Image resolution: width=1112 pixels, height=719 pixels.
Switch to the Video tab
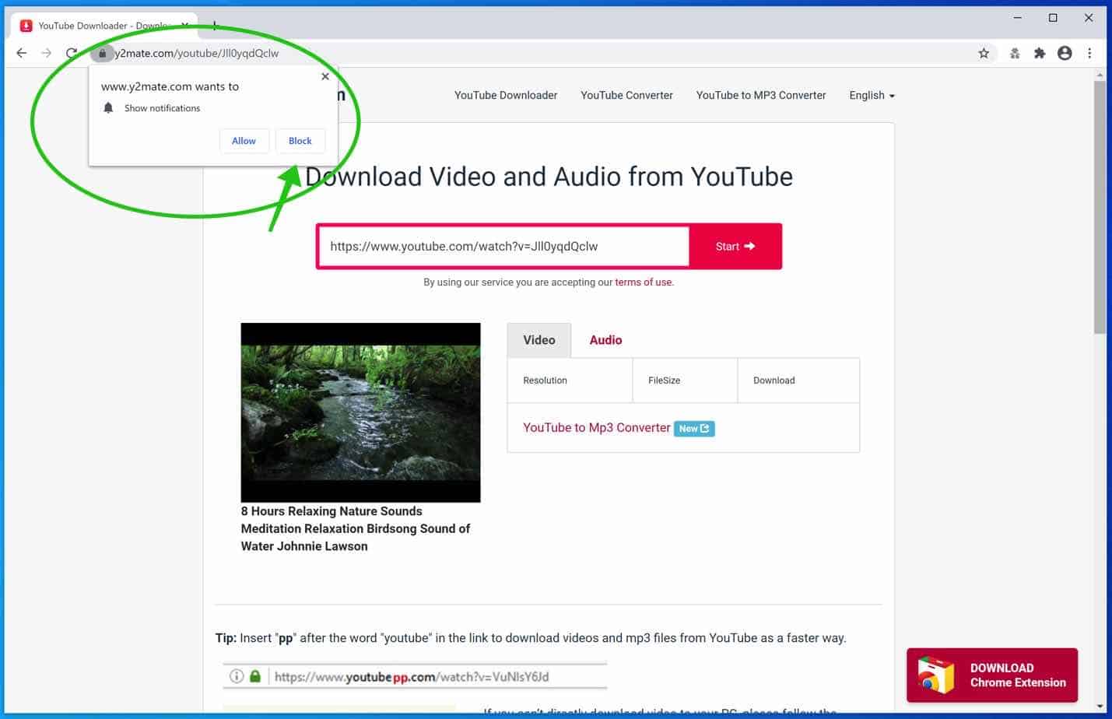539,340
